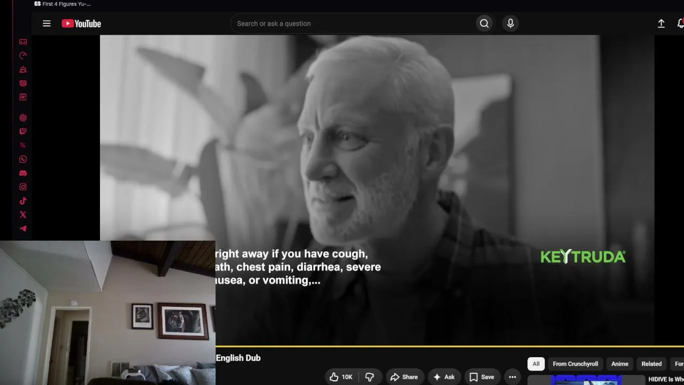This screenshot has width=684, height=385.
Task: Like the video with 10K likes
Action: 341,377
